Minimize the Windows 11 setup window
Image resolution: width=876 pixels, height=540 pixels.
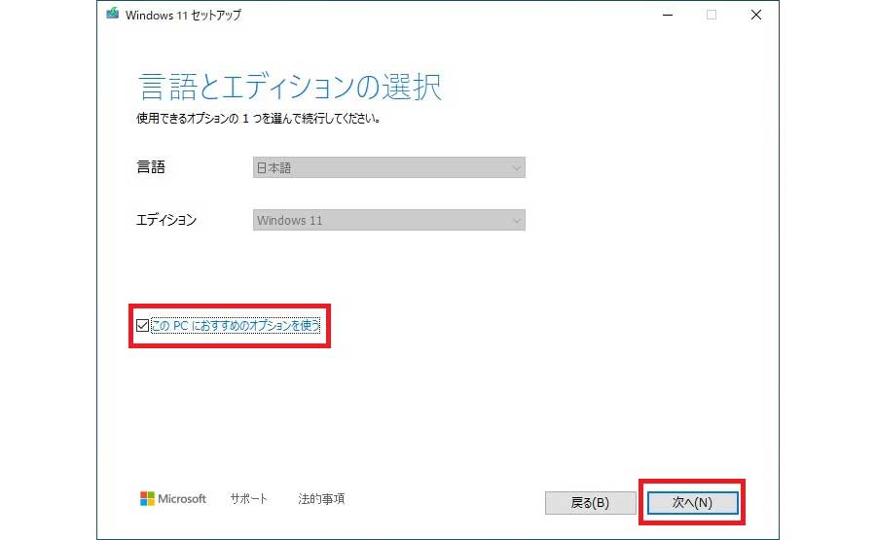pos(667,15)
